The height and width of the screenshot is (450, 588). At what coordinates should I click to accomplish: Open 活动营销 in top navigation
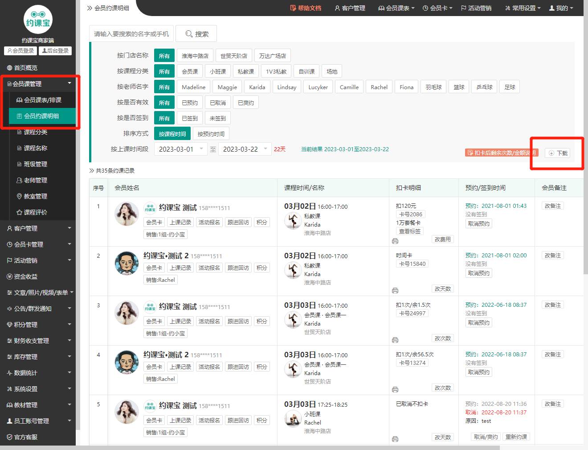click(x=476, y=8)
